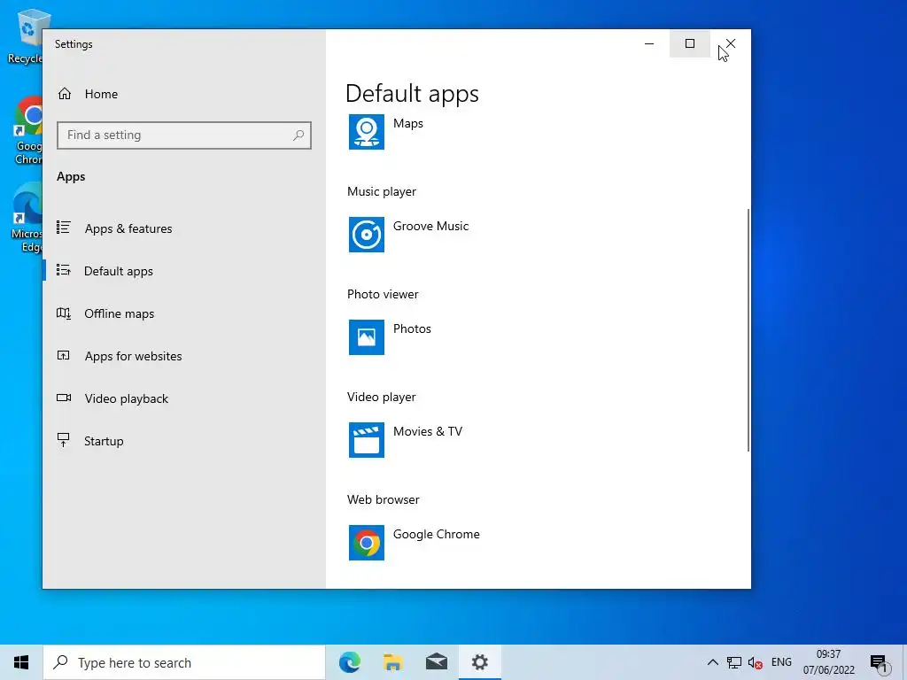The height and width of the screenshot is (680, 907).
Task: Click the Find a setting search box
Action: [x=184, y=135]
